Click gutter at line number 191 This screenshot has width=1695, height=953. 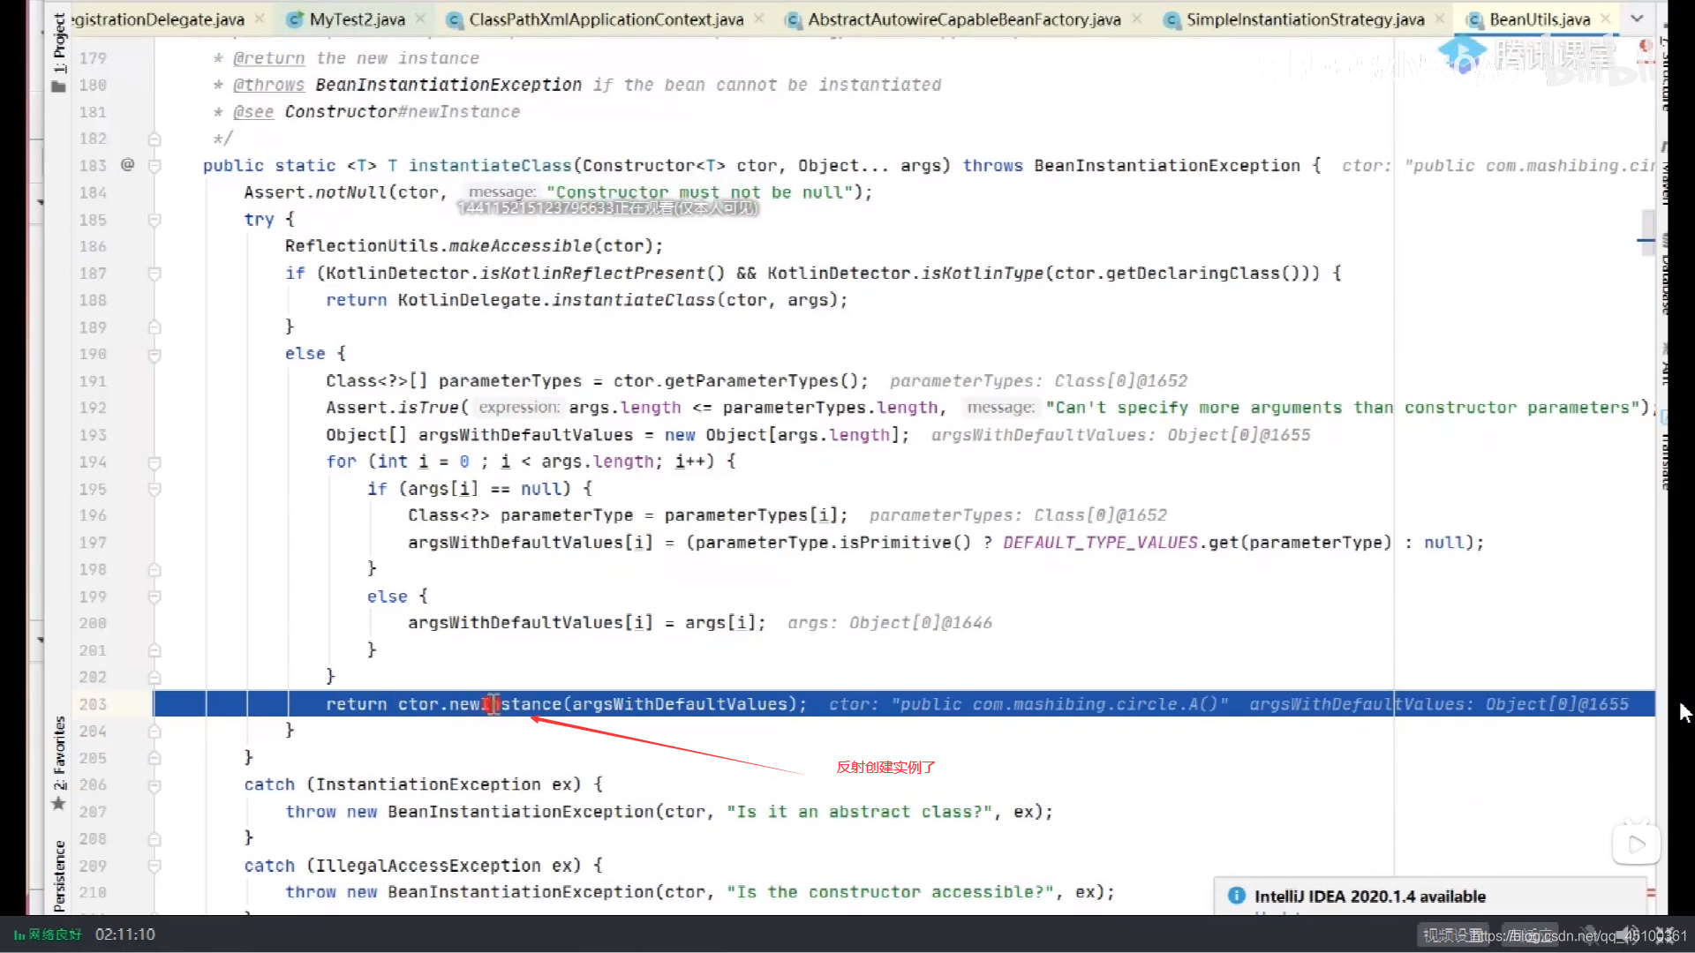point(93,381)
